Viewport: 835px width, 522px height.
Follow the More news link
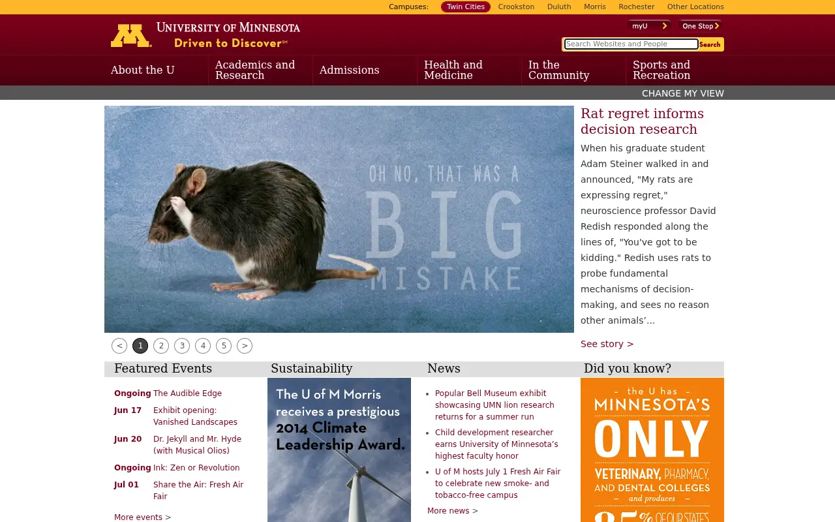pos(453,511)
